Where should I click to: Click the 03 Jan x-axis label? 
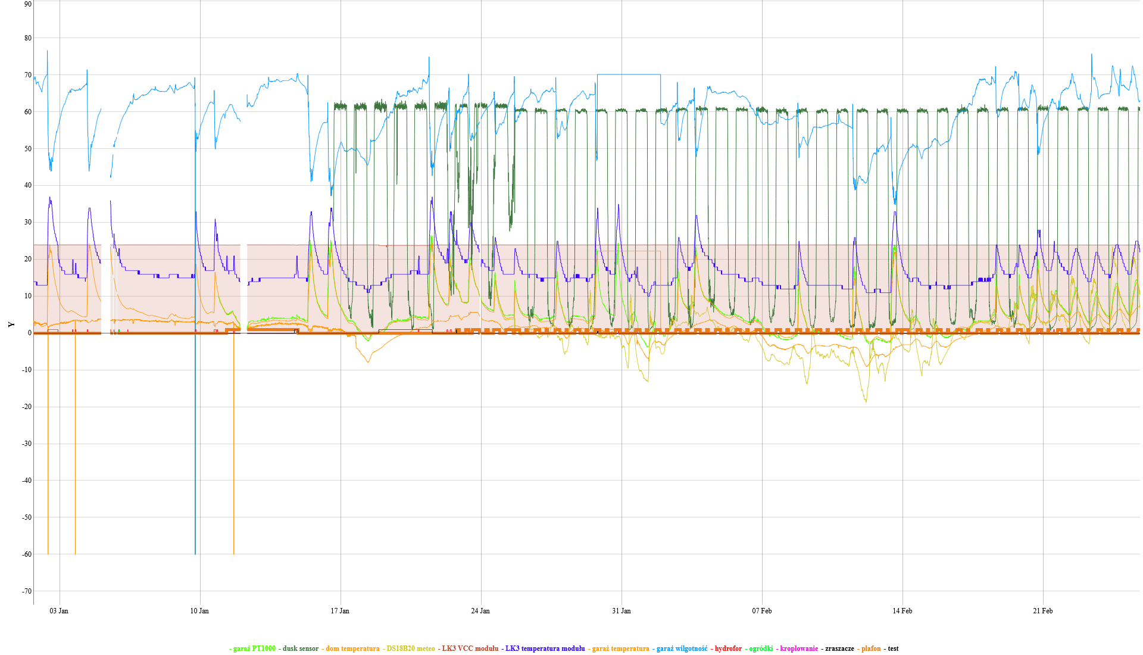pyautogui.click(x=59, y=611)
